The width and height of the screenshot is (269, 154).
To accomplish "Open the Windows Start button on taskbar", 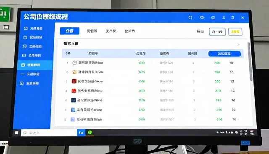I will pyautogui.click(x=17, y=133).
